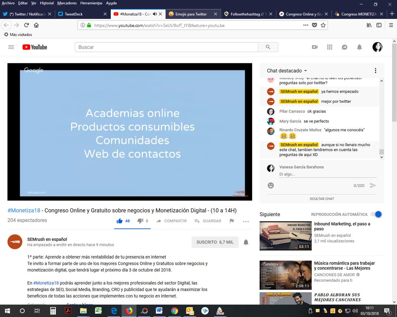The height and width of the screenshot is (317, 397).
Task: Open the Marcadores menu
Action: click(x=67, y=3)
